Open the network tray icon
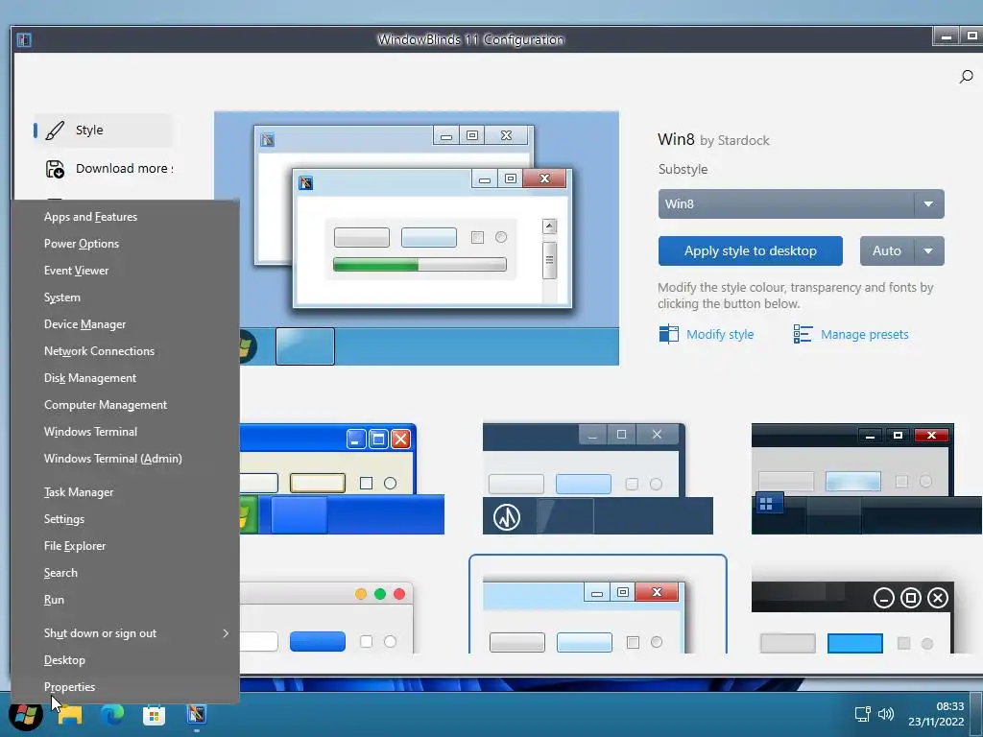The image size is (983, 737). point(863,714)
